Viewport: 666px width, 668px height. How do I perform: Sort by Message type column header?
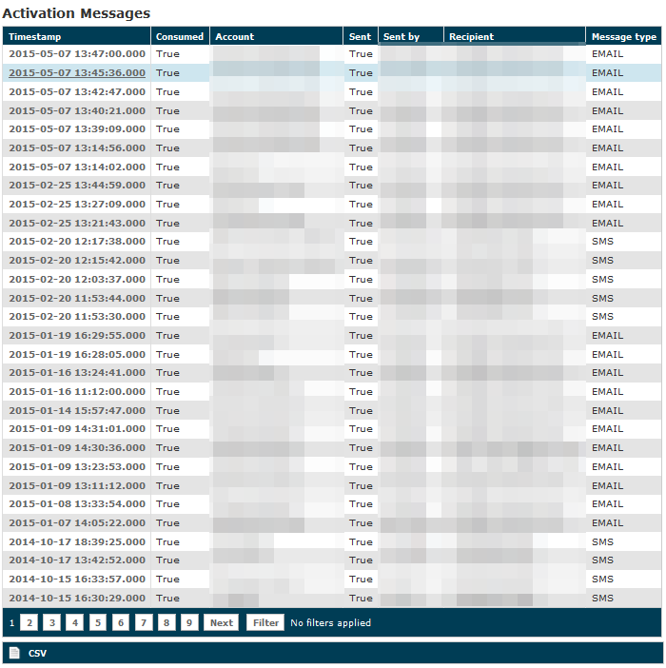[623, 37]
